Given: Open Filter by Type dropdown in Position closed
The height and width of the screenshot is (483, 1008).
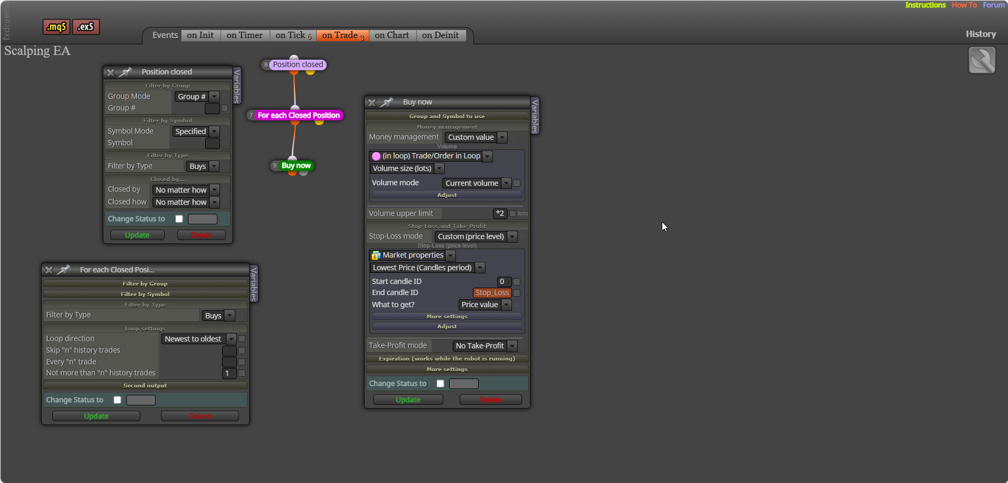Looking at the screenshot, I should tap(203, 166).
